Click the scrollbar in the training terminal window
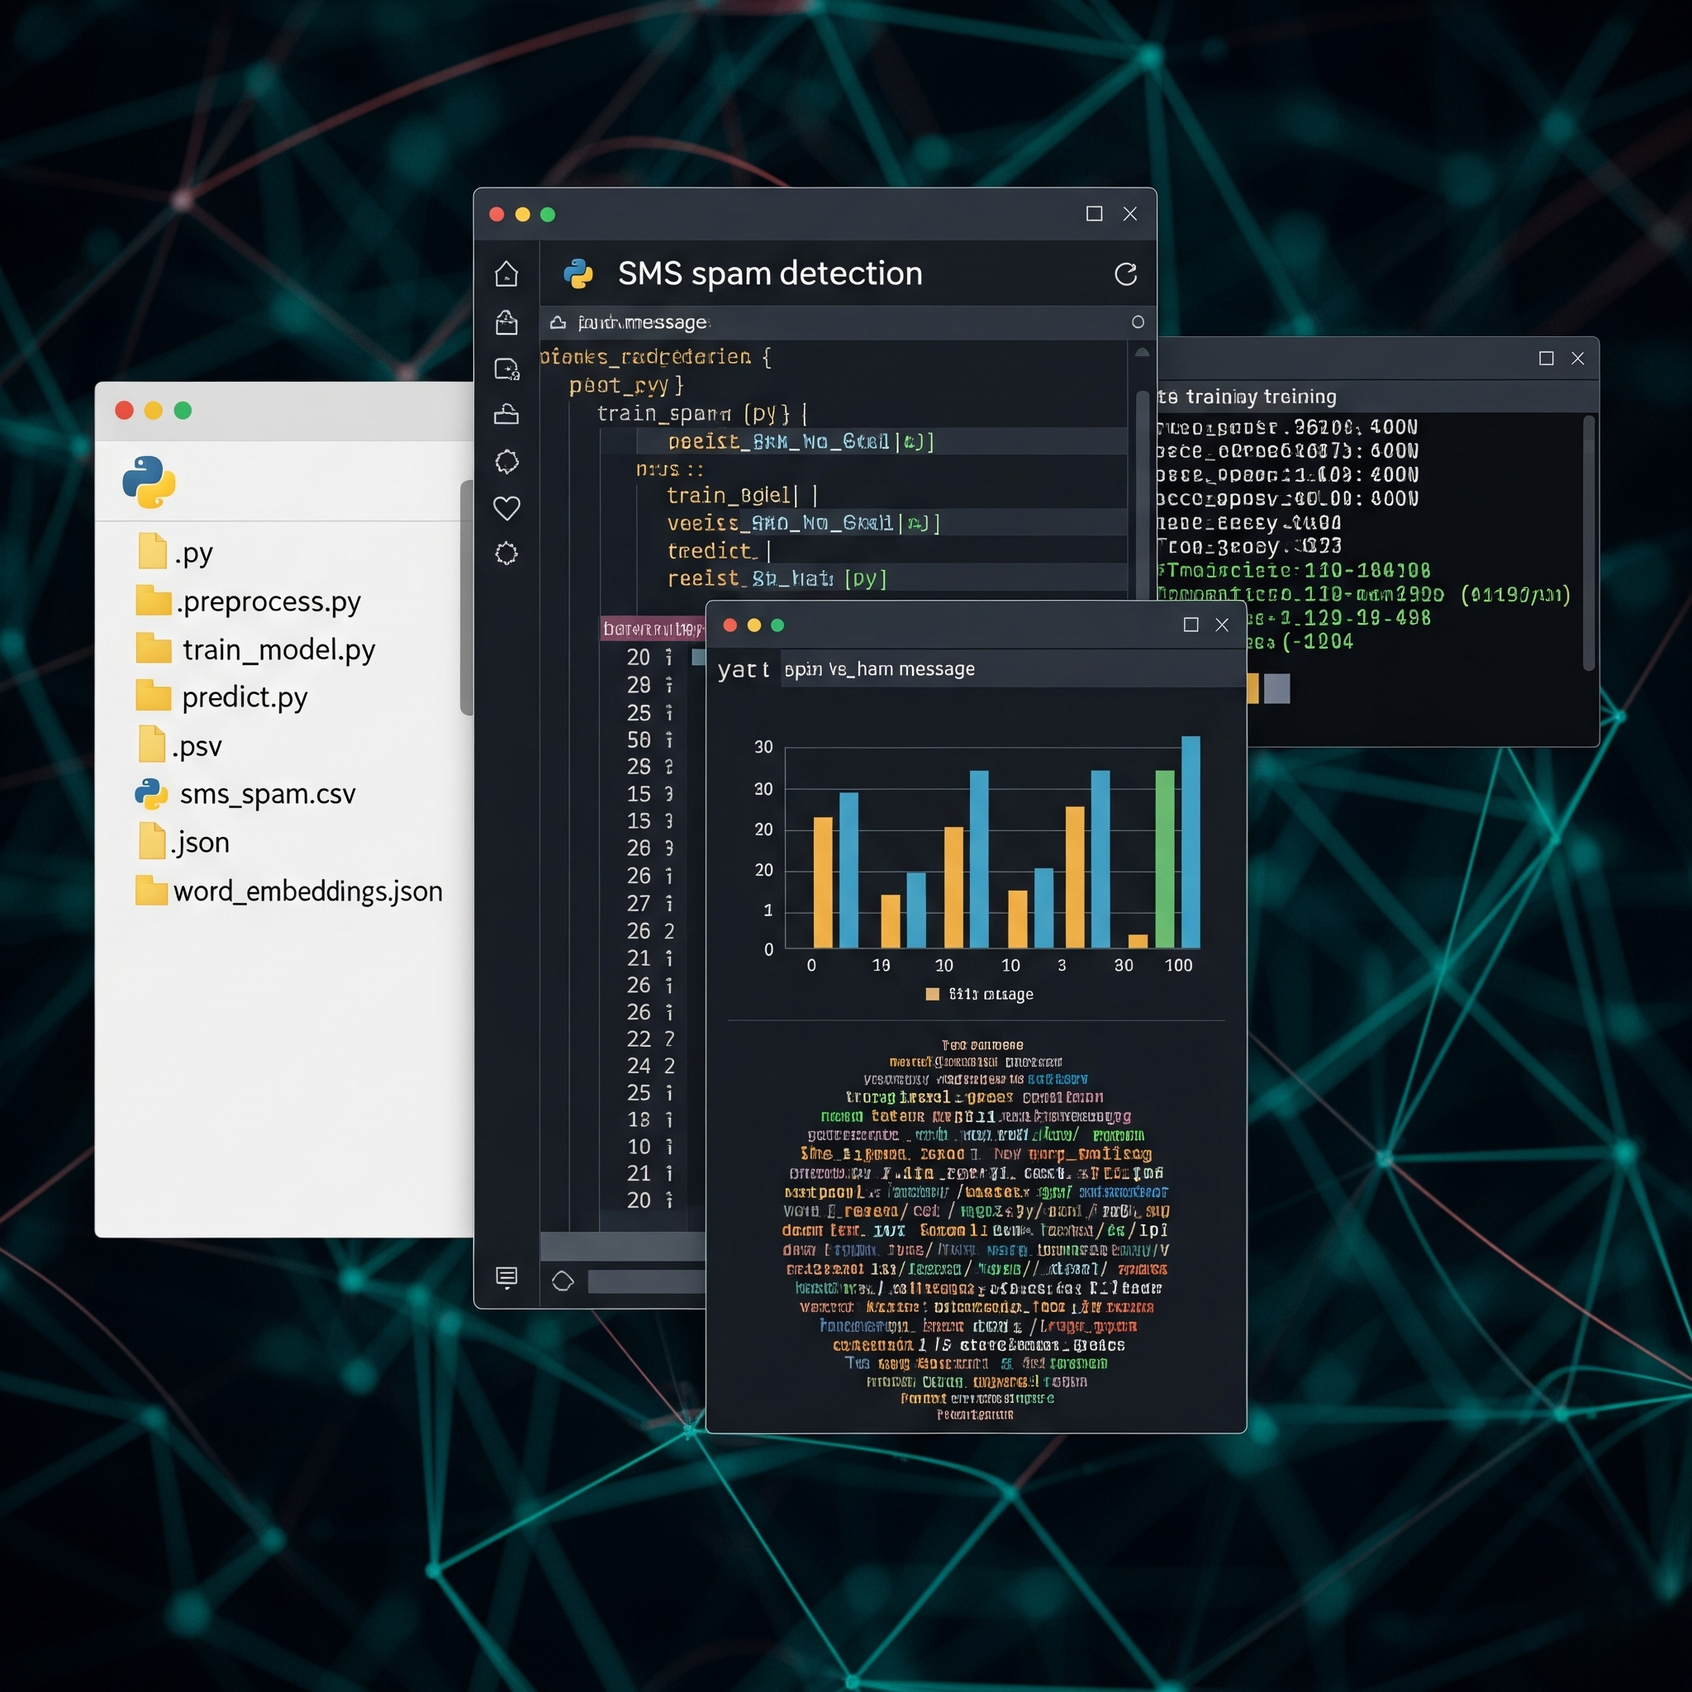1692x1692 pixels. point(1589,543)
